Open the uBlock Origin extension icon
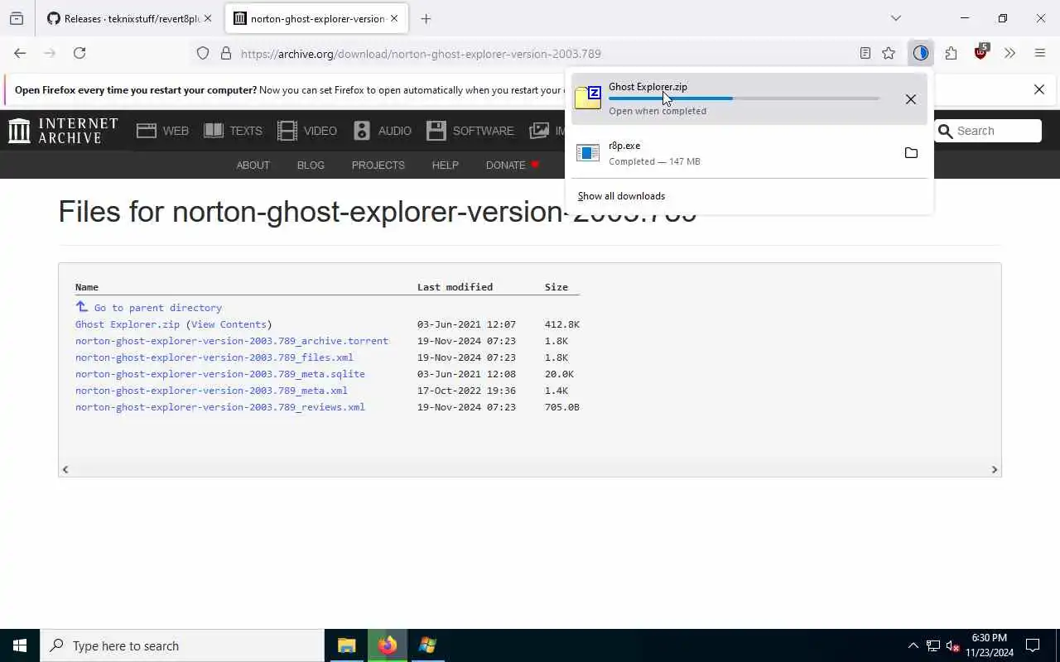 tap(981, 52)
